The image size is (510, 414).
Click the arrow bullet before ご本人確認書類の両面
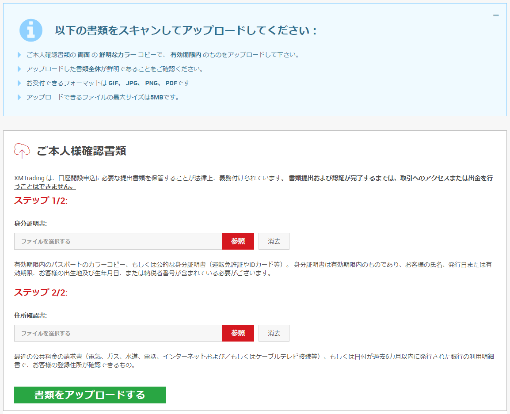coord(19,55)
